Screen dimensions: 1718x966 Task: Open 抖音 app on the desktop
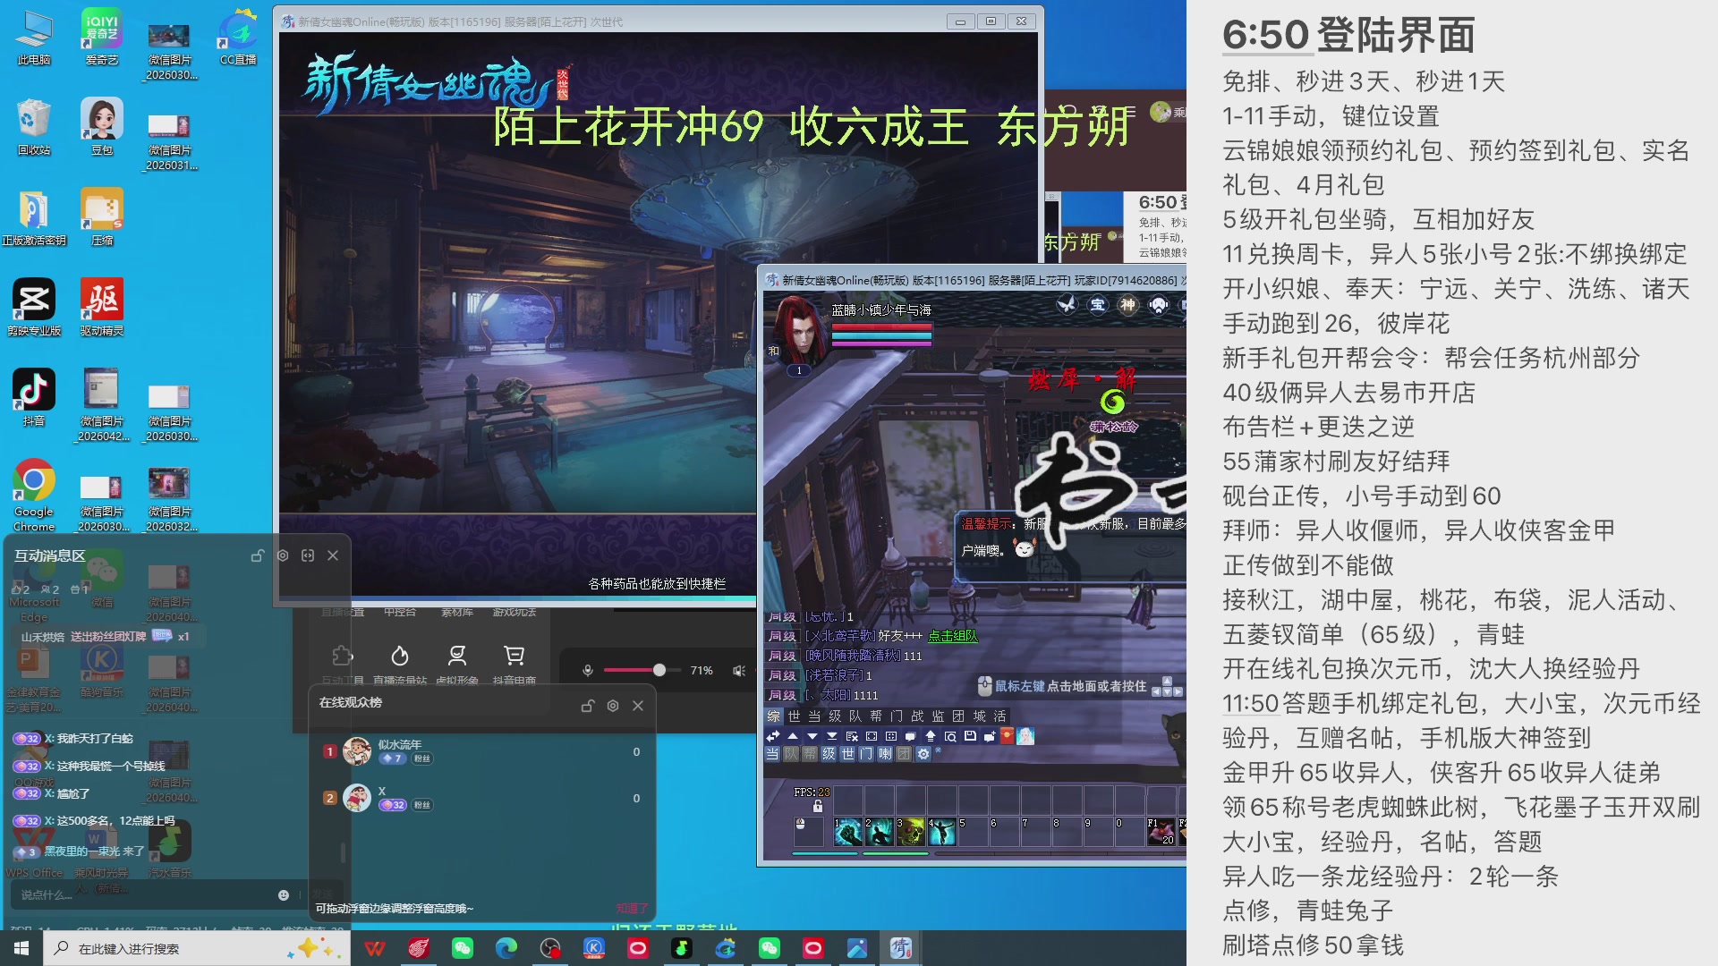tap(34, 390)
